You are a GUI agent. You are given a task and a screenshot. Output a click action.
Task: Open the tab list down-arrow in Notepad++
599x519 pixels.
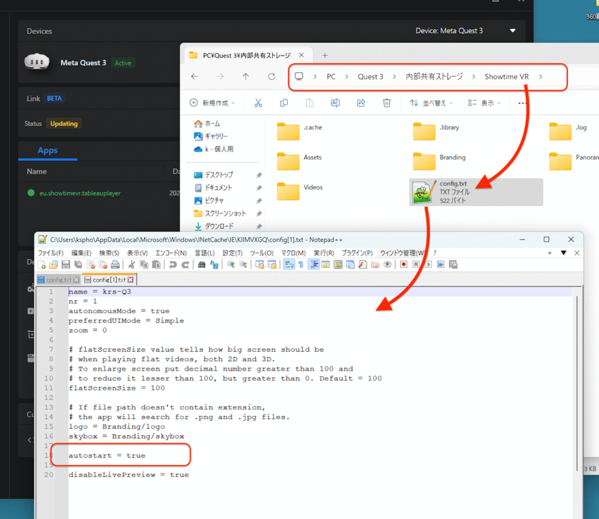coord(563,253)
